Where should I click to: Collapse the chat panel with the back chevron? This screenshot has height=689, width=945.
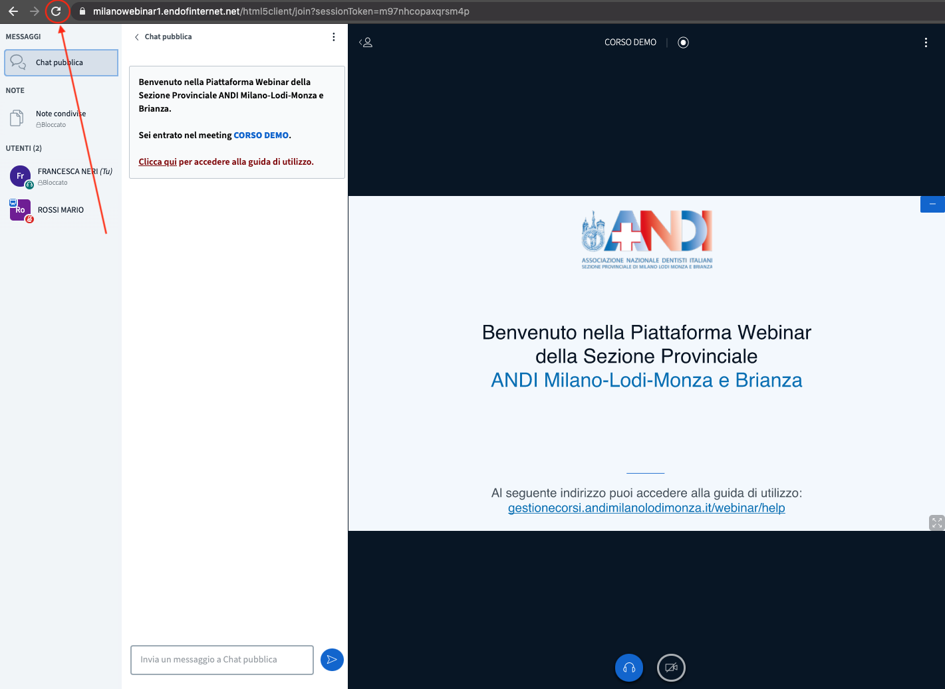136,37
